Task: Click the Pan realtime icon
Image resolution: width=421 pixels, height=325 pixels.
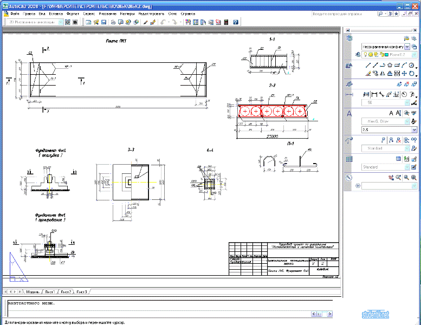Action: [x=391, y=177]
